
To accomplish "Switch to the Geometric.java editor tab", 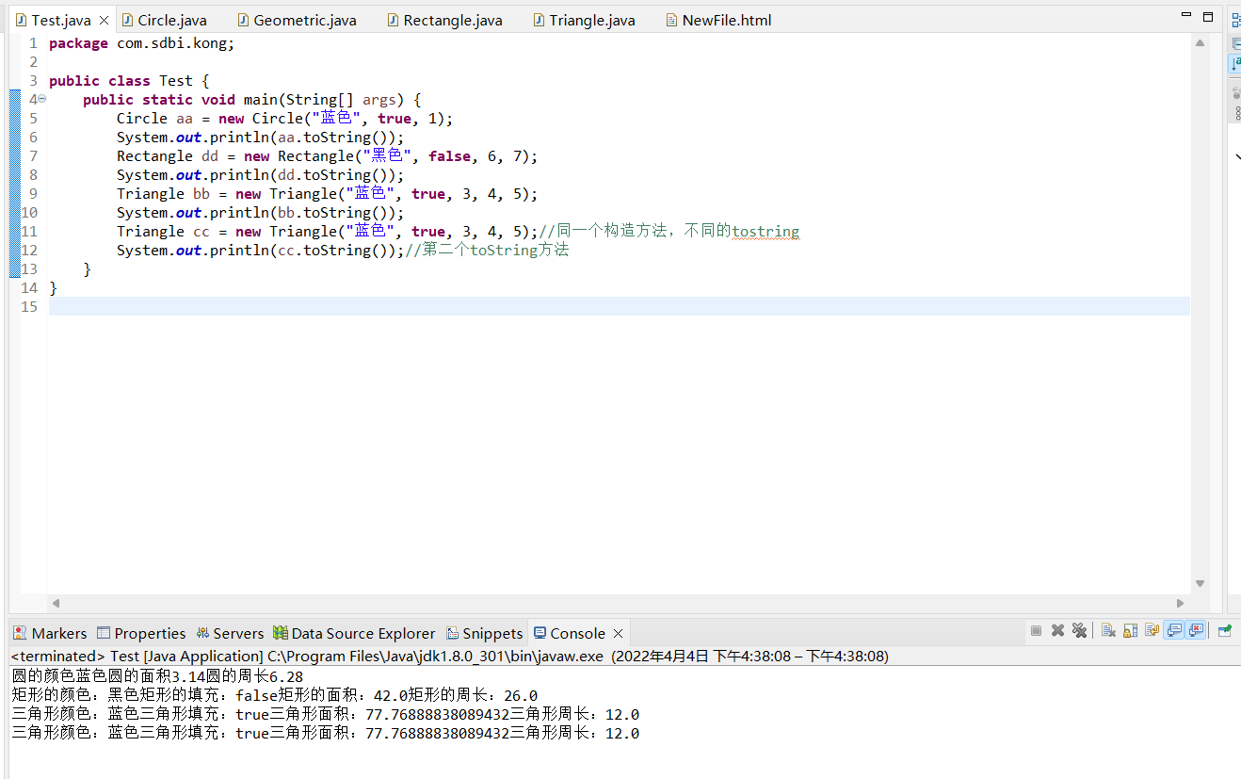I will tap(296, 20).
